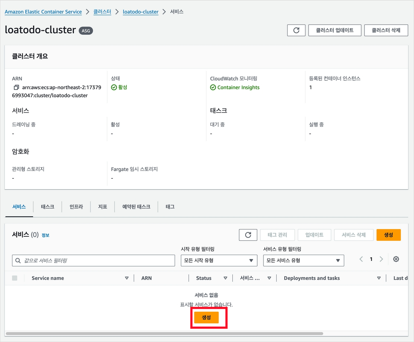Image resolution: width=414 pixels, height=342 pixels.
Task: Refresh the 서비스 list
Action: (x=248, y=235)
